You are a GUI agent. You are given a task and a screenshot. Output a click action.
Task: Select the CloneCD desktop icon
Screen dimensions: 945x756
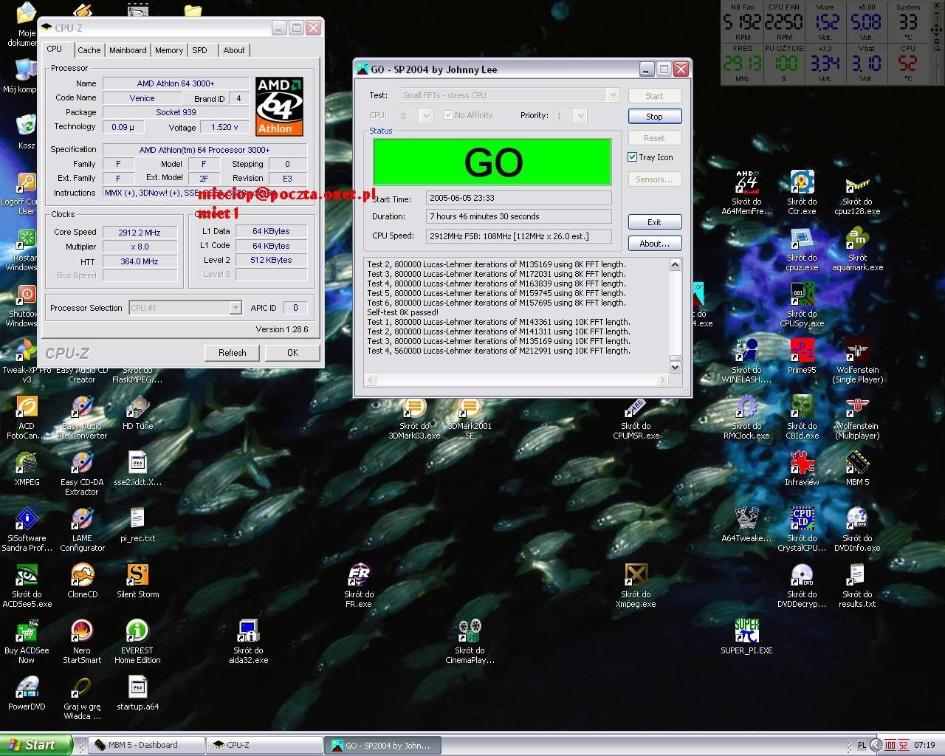[82, 580]
